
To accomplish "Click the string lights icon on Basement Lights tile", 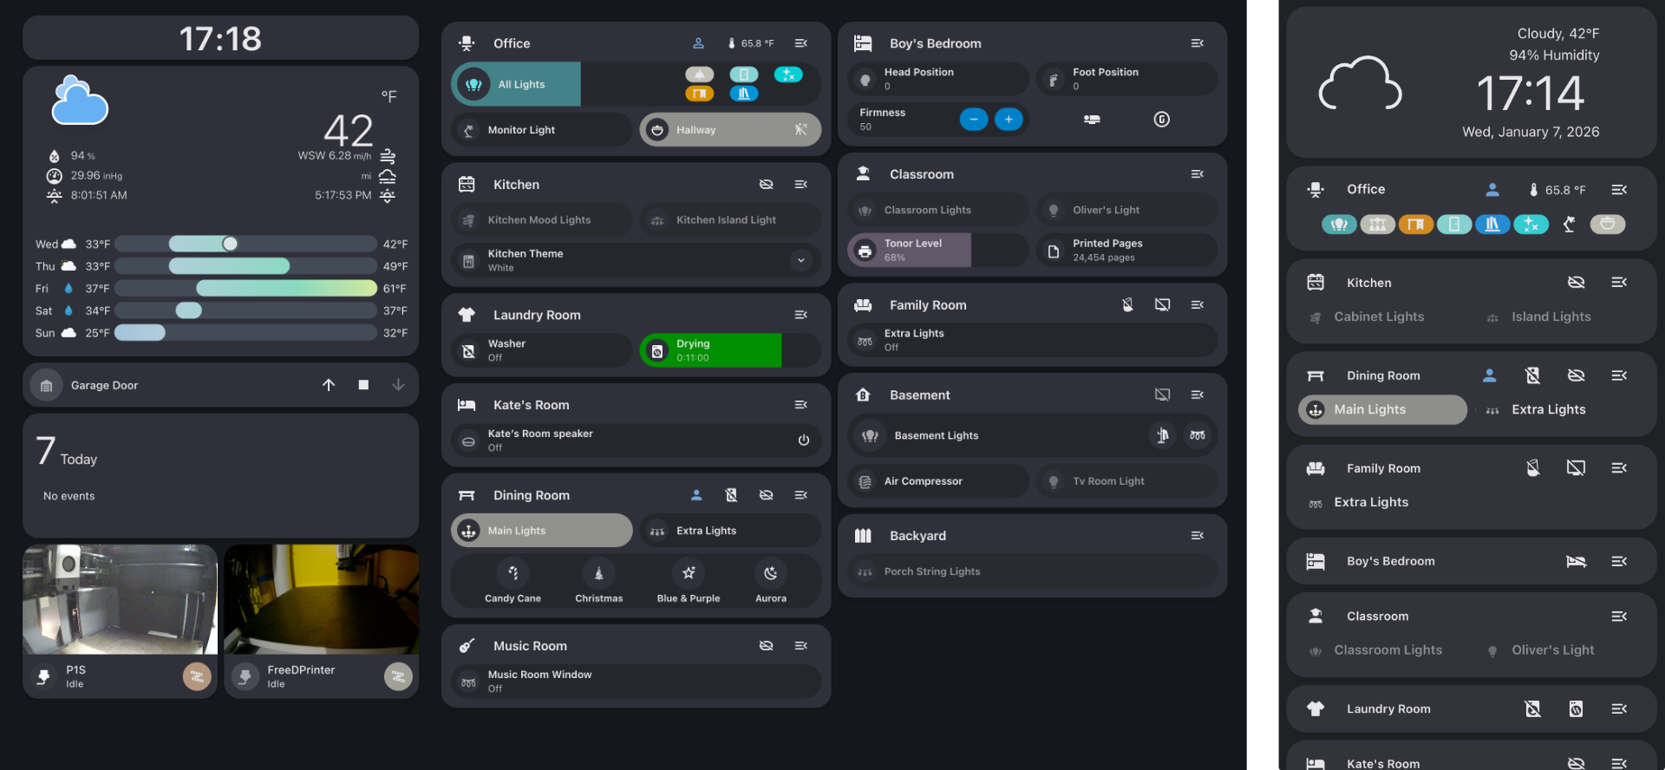I will coord(1198,435).
